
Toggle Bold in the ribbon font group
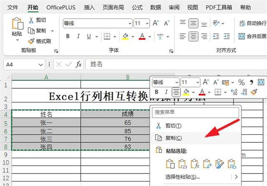68,36
